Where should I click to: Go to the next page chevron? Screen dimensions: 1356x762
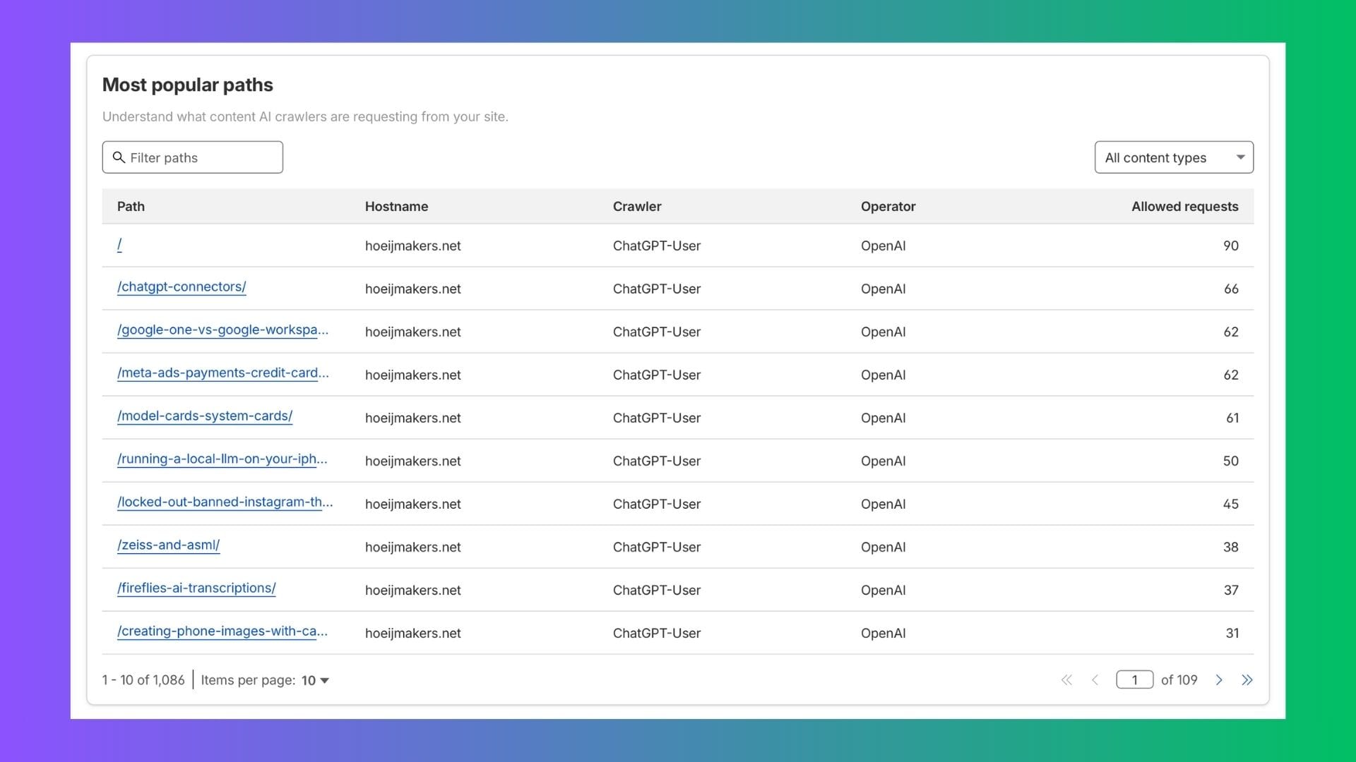point(1219,680)
